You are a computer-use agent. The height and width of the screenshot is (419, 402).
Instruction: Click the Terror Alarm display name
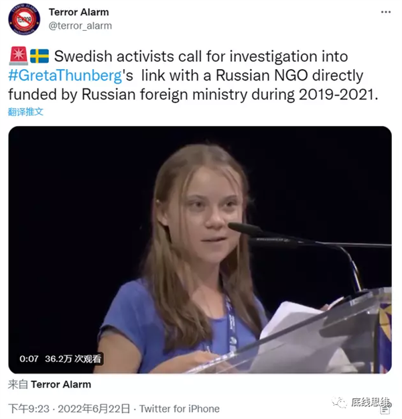[x=79, y=12]
